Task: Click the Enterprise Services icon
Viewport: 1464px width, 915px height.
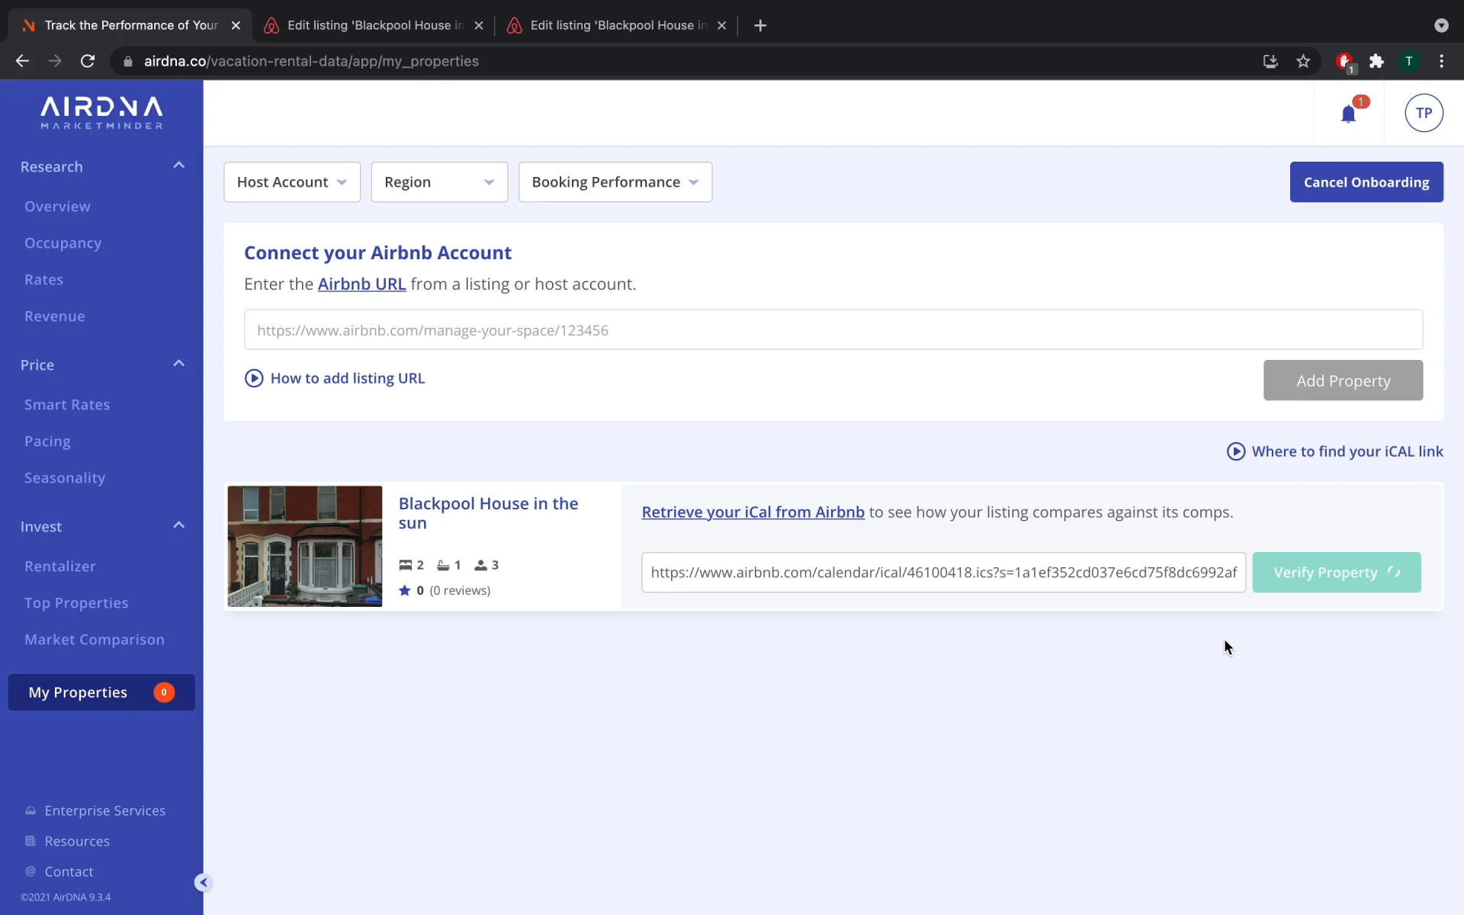Action: (x=30, y=811)
